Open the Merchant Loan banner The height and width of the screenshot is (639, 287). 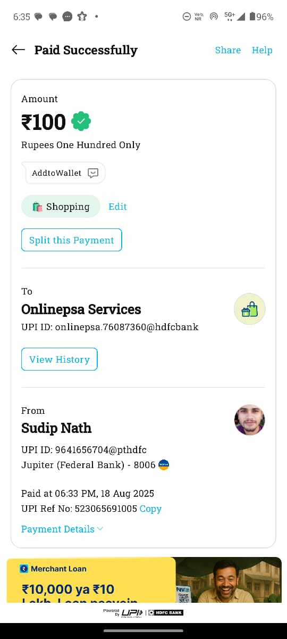coord(143,580)
